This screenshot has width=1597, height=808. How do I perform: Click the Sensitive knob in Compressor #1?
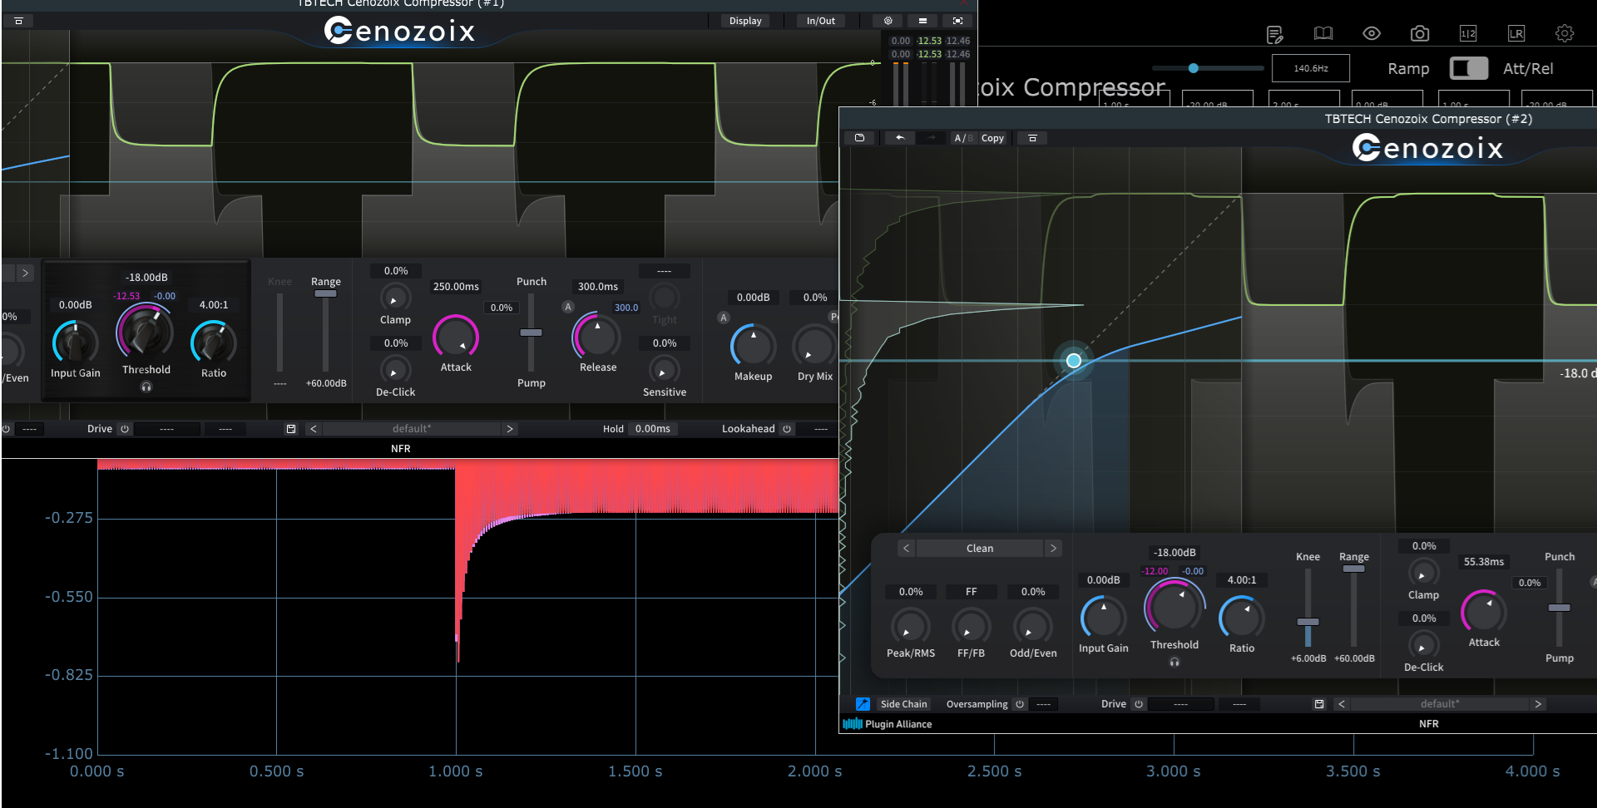[x=664, y=369]
